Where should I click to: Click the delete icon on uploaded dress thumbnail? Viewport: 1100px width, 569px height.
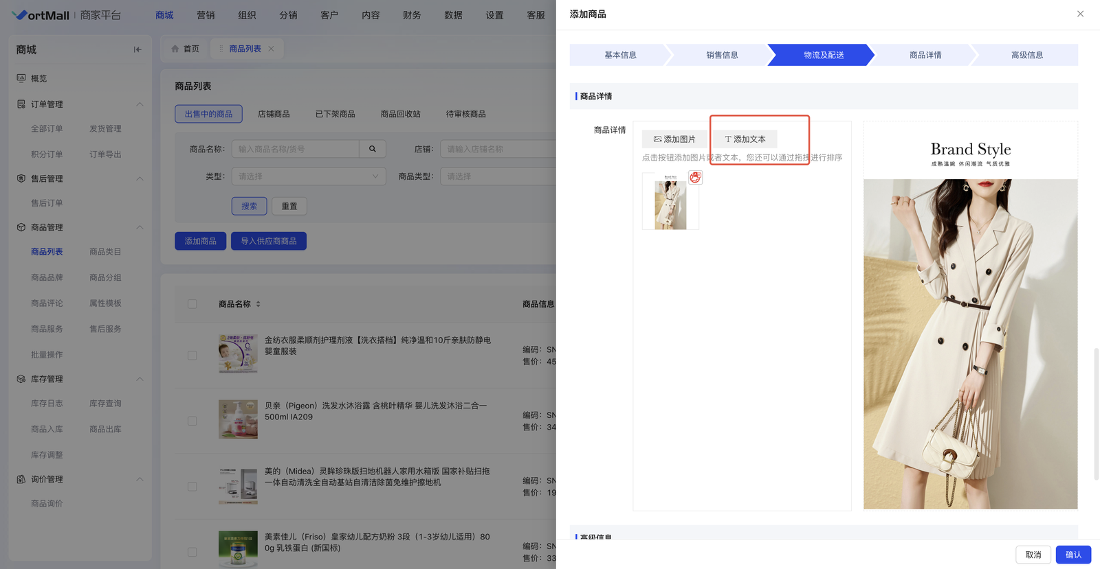tap(695, 178)
